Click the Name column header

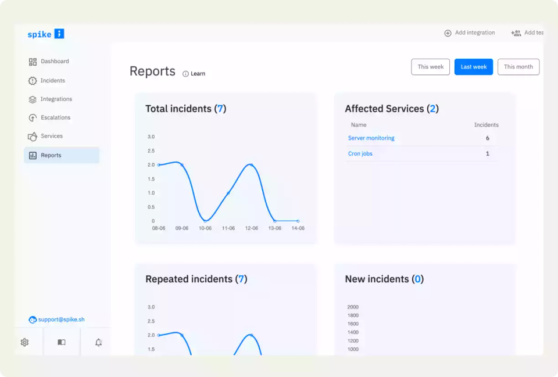tap(359, 125)
